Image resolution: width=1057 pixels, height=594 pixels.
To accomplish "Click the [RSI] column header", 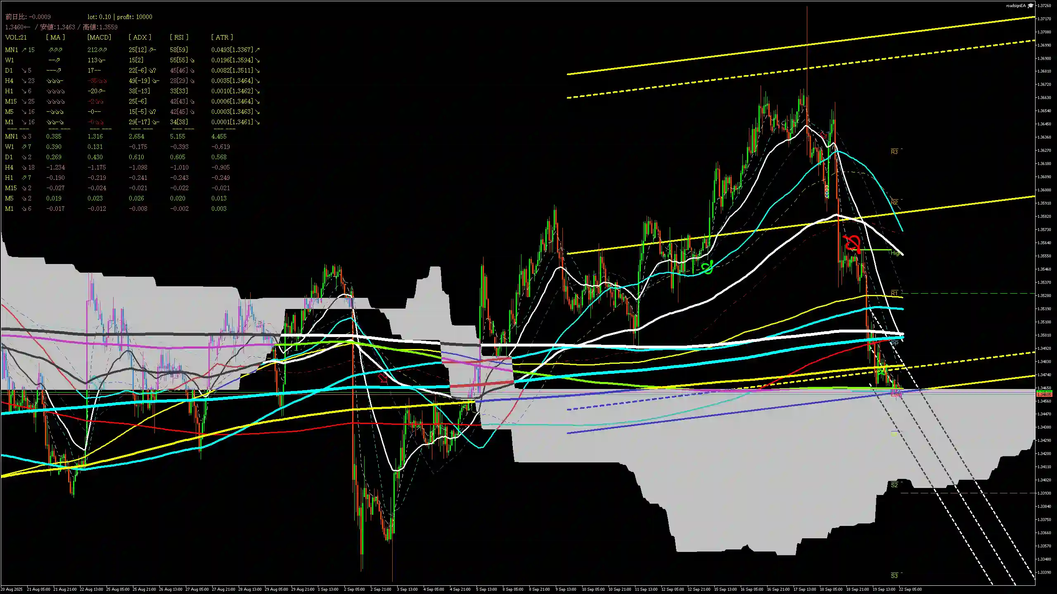I will click(x=179, y=37).
